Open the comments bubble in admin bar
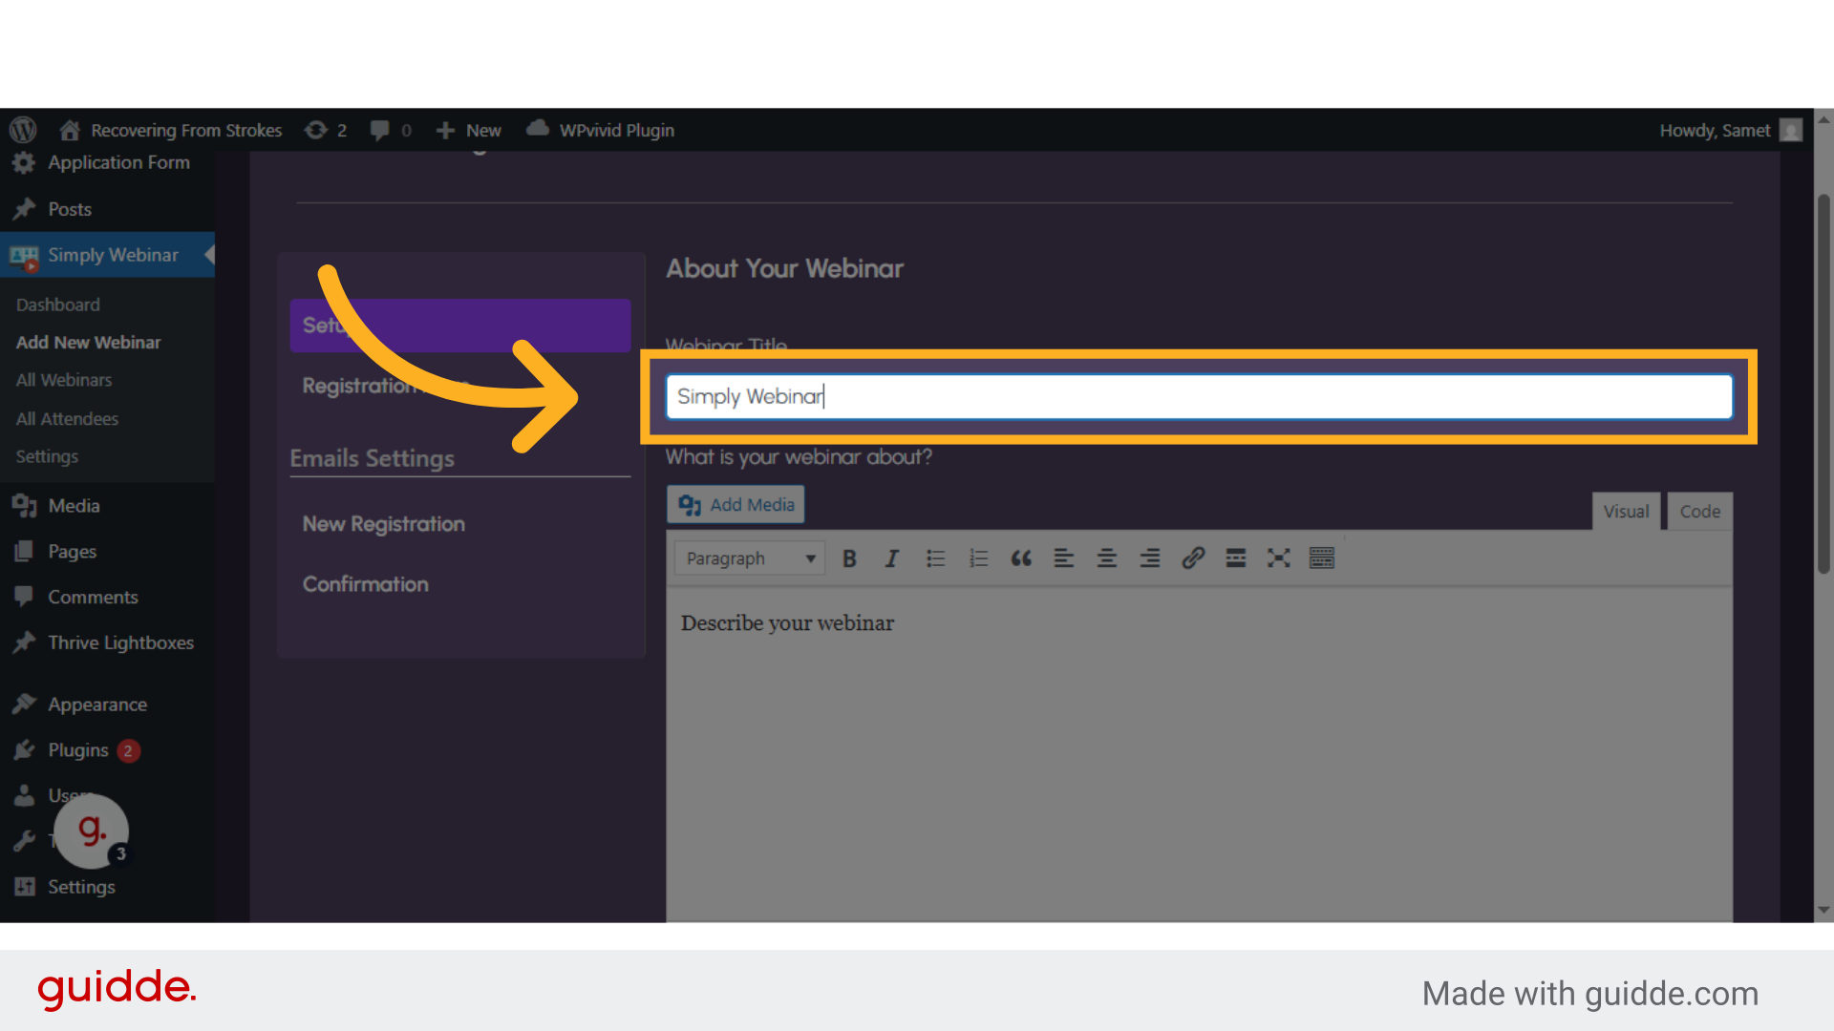The image size is (1834, 1031). (391, 130)
